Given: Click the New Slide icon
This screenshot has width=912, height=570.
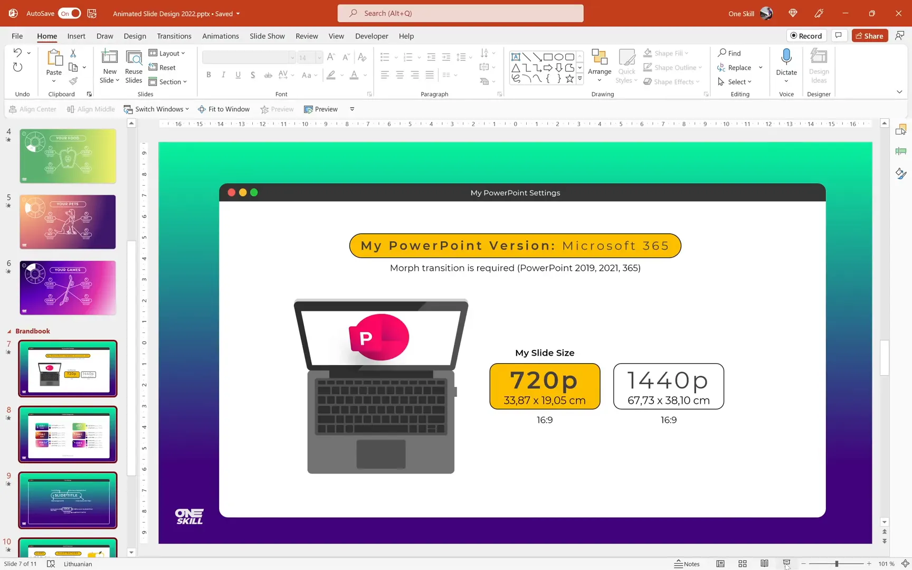Looking at the screenshot, I should [x=110, y=57].
